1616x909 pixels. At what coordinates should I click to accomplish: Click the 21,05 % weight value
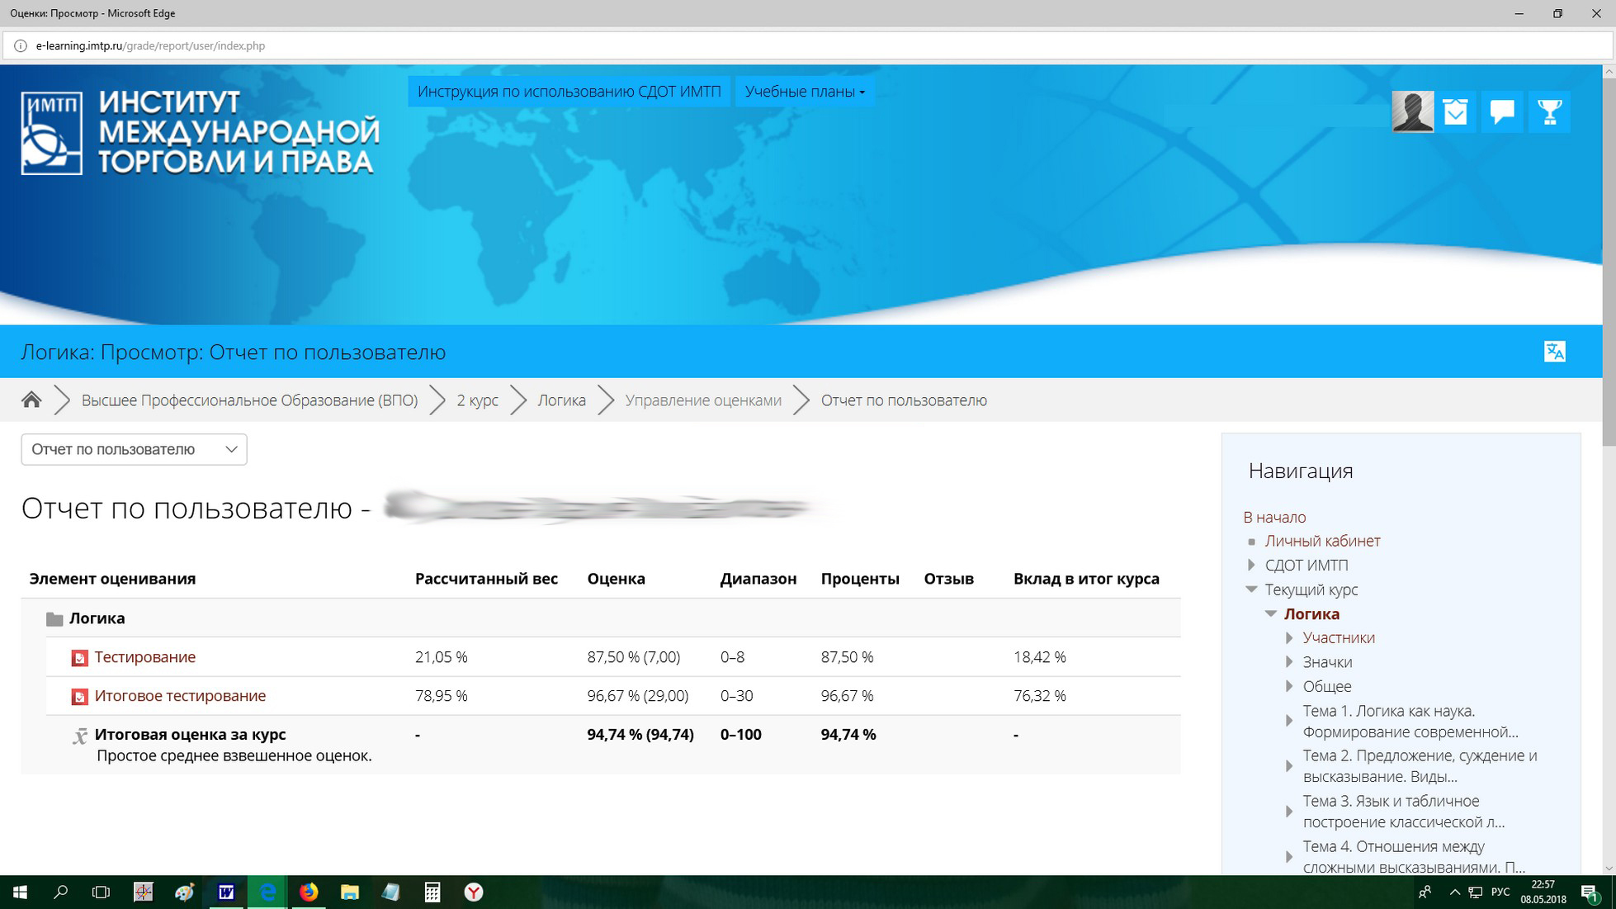442,657
